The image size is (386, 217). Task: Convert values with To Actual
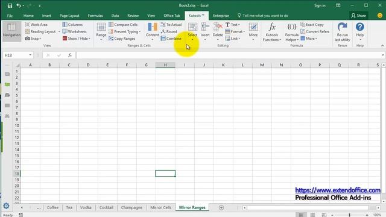(171, 25)
